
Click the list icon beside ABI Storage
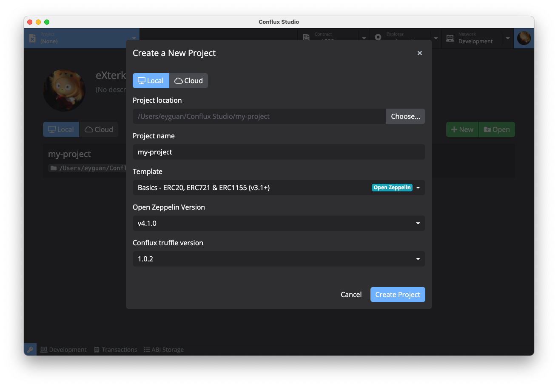(147, 350)
